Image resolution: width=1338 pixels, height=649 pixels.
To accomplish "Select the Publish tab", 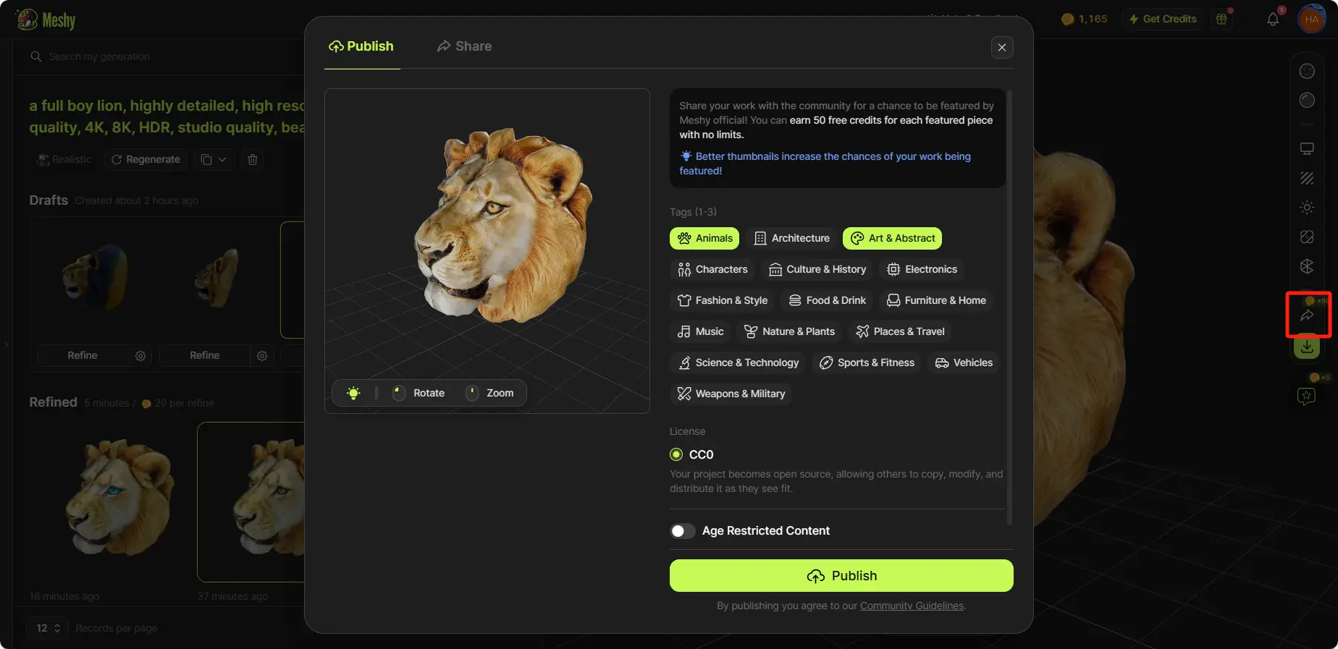I will point(361,46).
